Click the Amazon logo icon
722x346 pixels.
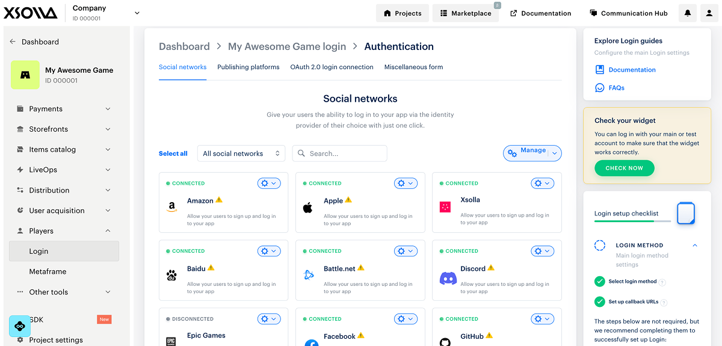click(171, 207)
